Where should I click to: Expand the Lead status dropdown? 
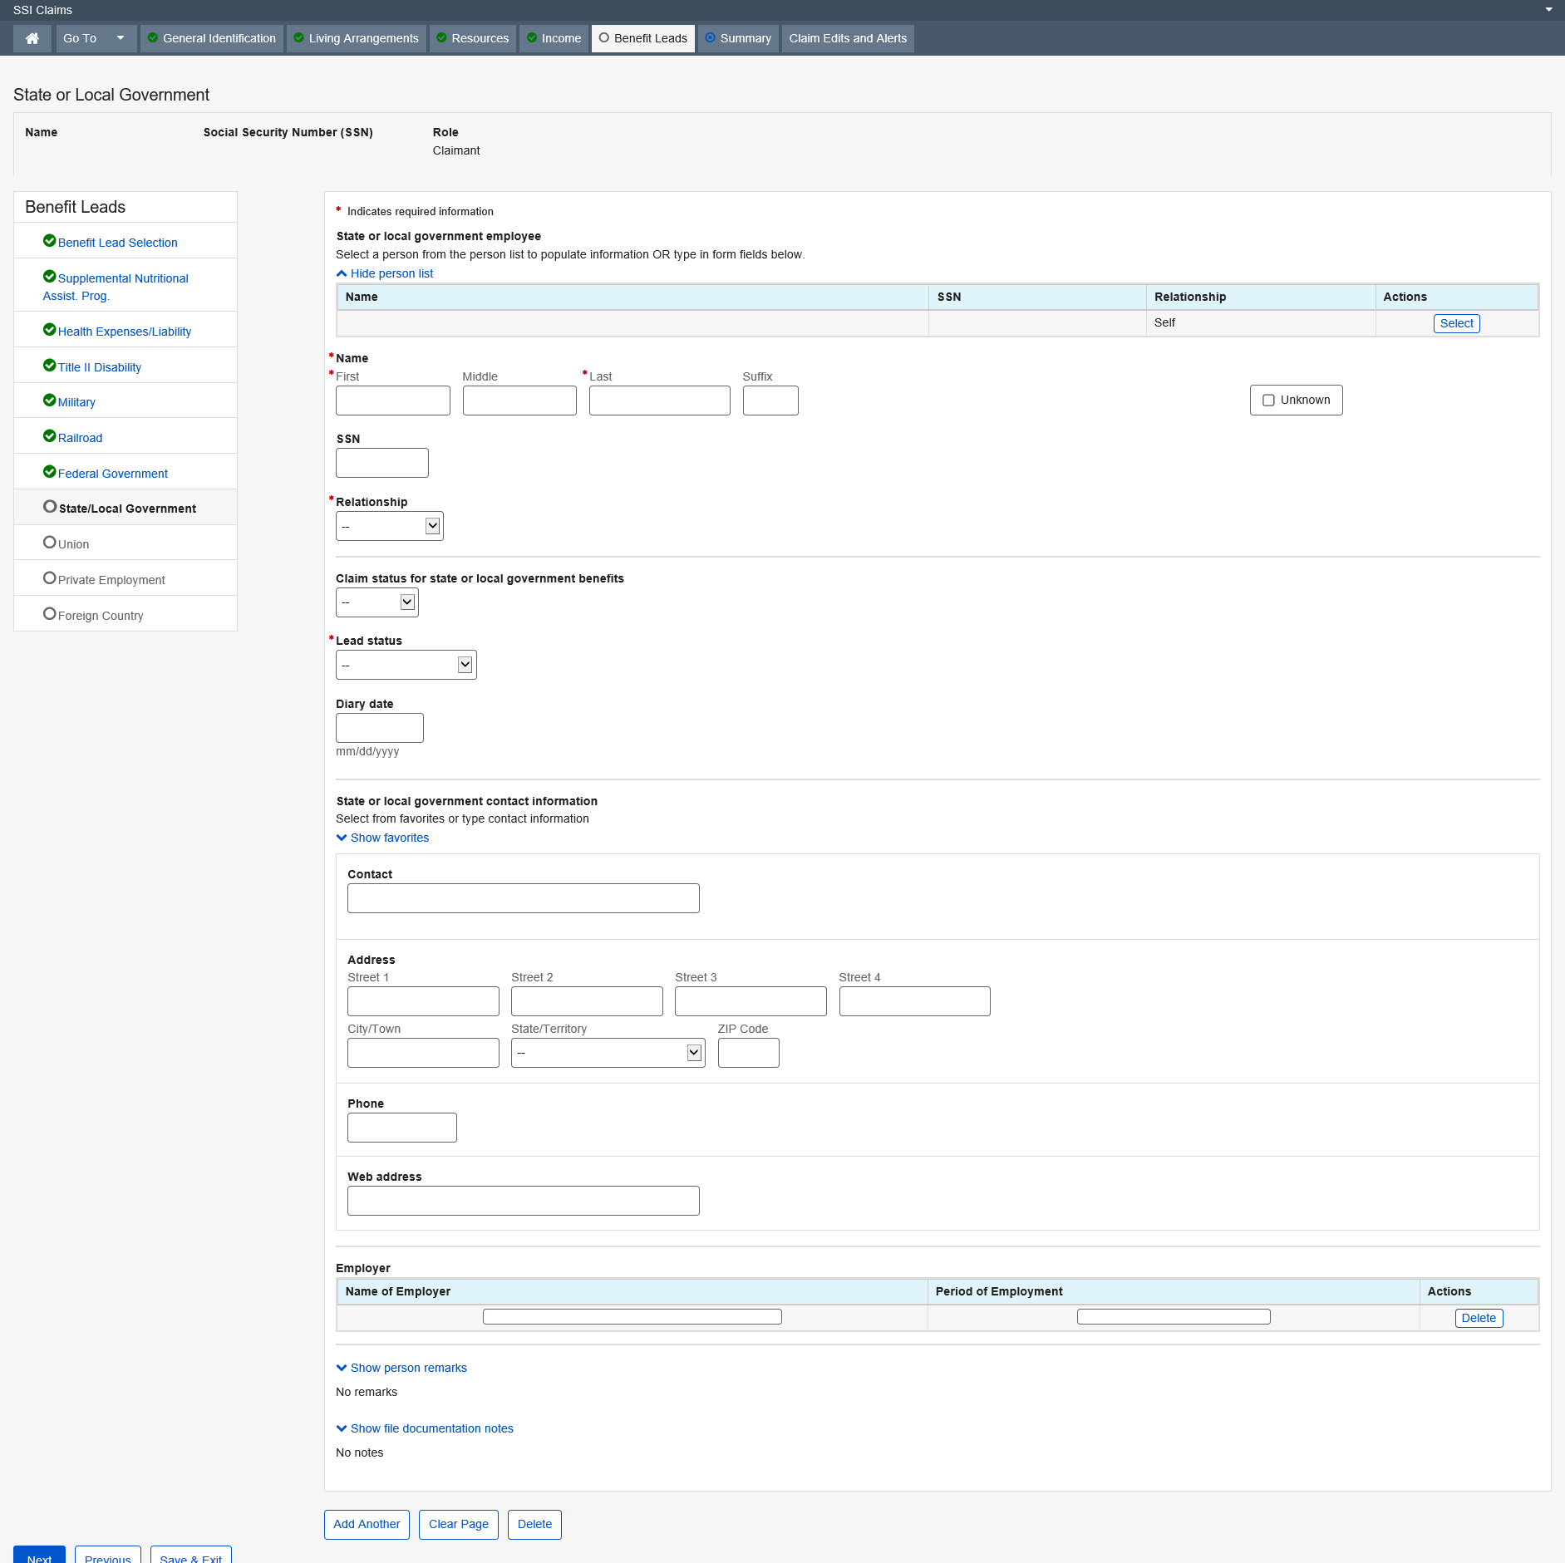pyautogui.click(x=406, y=665)
